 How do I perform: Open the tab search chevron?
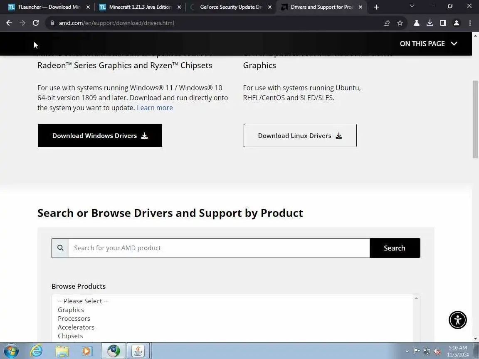pos(412,6)
